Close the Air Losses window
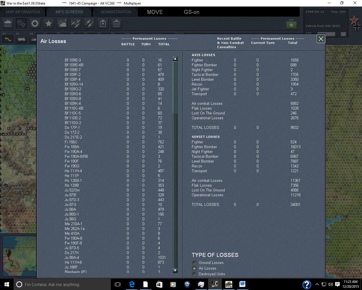The width and height of the screenshot is (362, 290). point(321,39)
